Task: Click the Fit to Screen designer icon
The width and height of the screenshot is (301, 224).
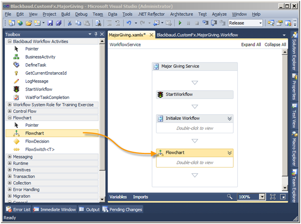Action: coord(273,197)
